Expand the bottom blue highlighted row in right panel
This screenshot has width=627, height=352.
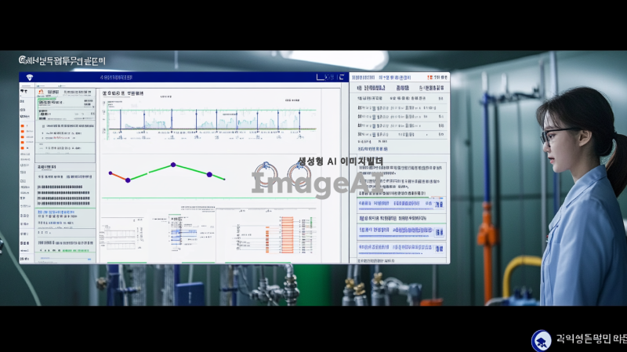point(439,249)
